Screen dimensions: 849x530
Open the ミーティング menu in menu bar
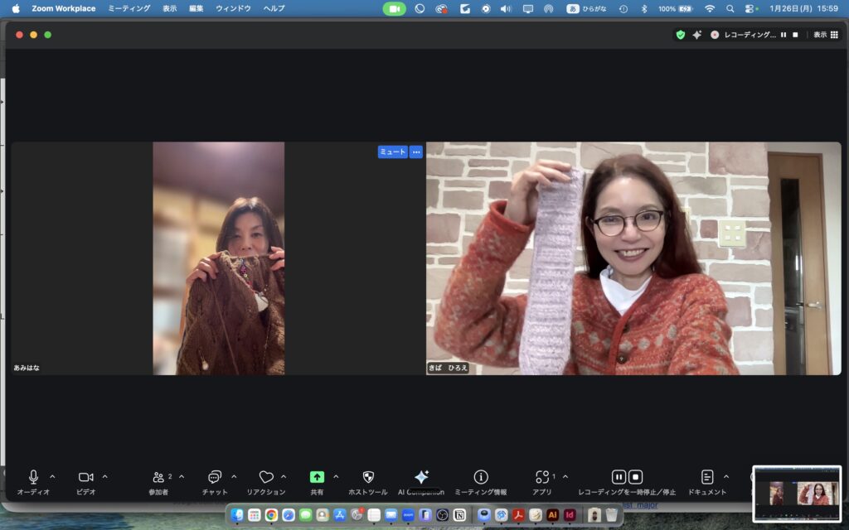click(129, 8)
